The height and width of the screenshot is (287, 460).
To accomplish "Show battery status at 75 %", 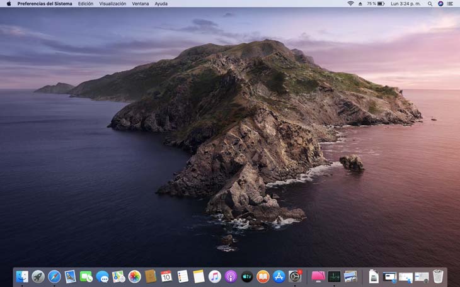I will pos(376,4).
